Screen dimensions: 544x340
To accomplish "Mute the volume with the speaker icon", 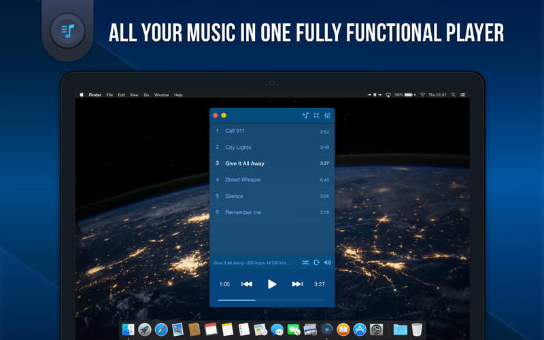I will [327, 262].
